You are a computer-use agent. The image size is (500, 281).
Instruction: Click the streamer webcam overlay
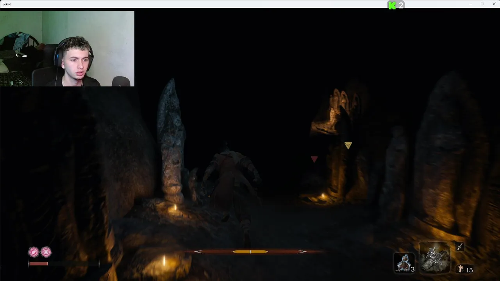pyautogui.click(x=67, y=48)
